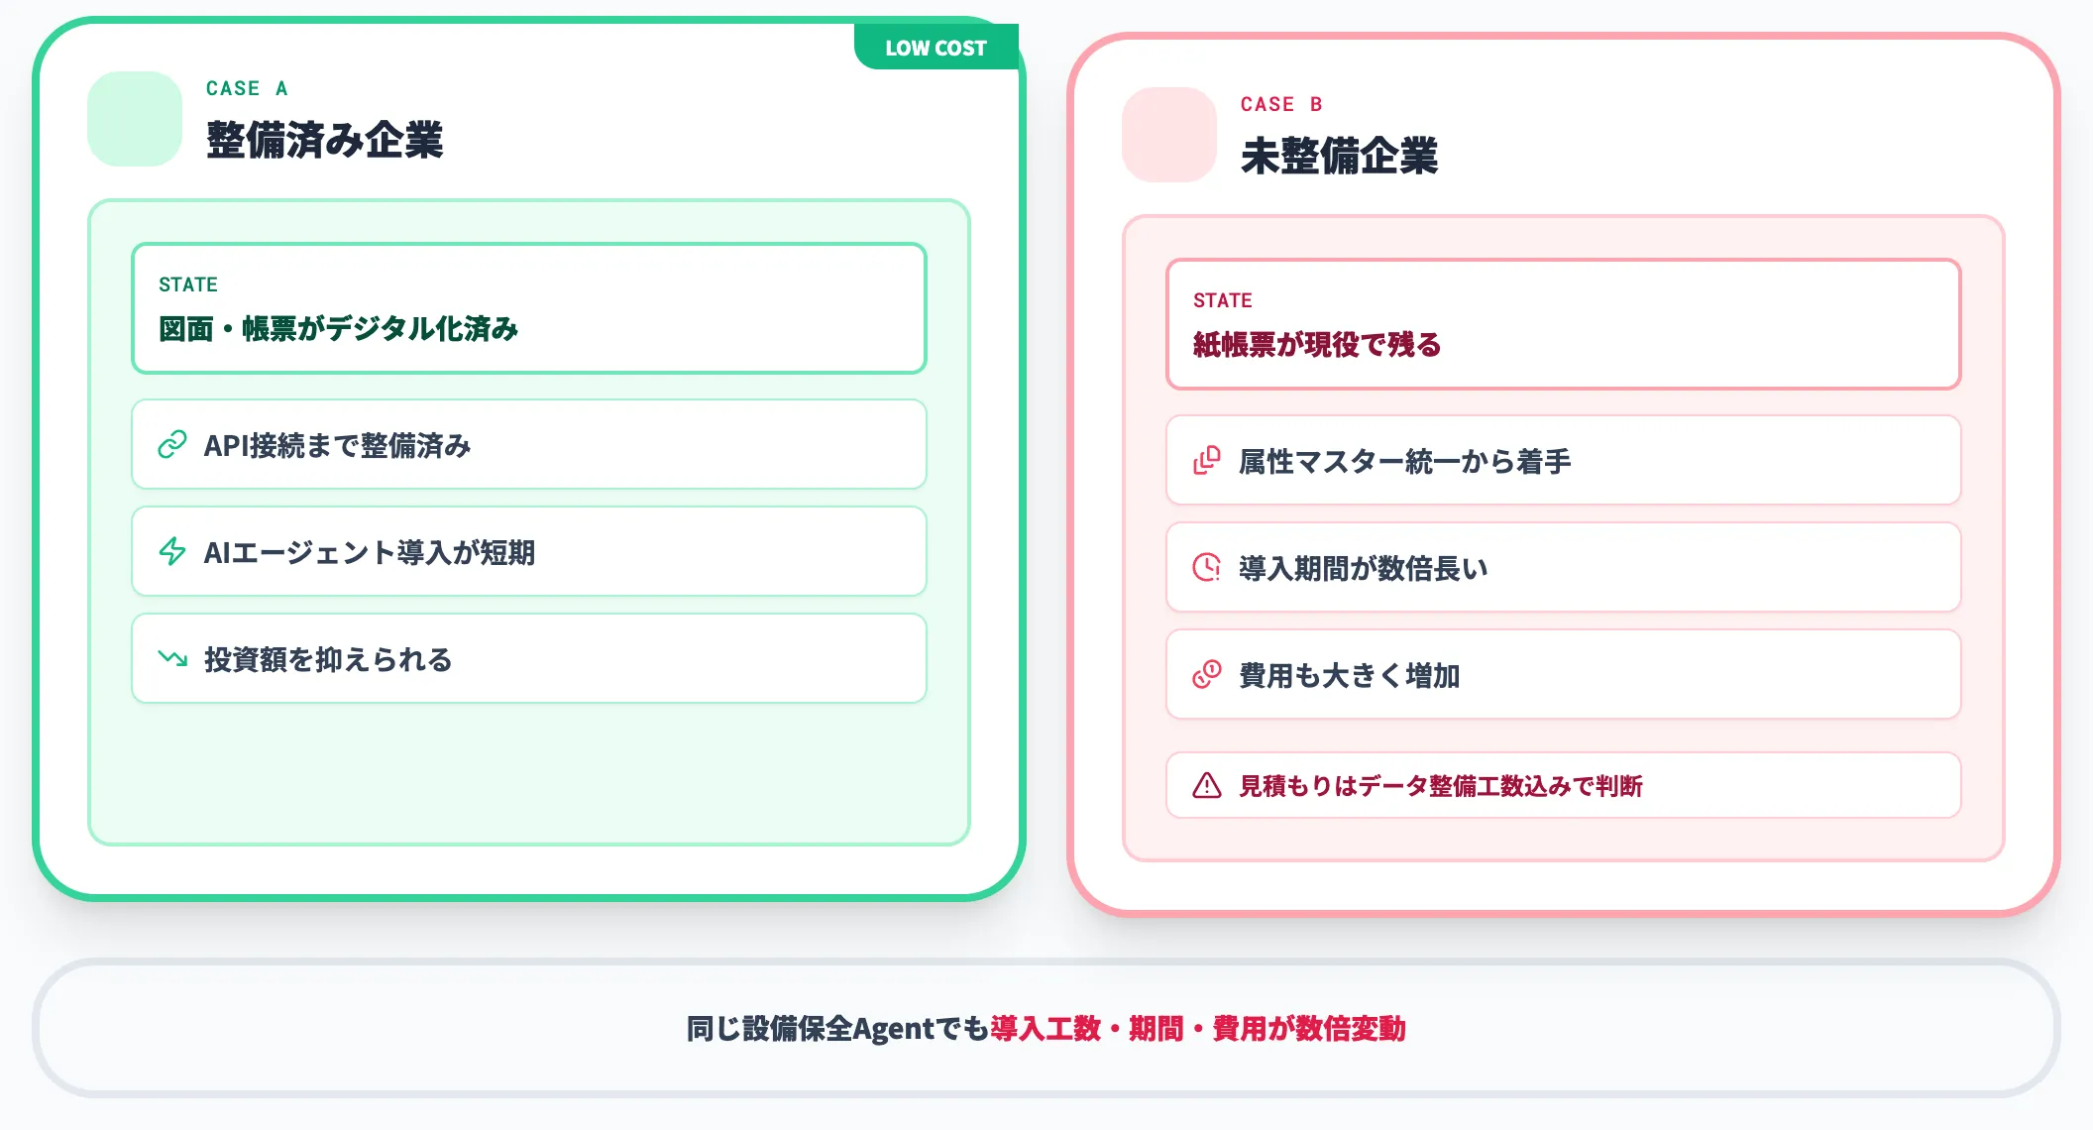Select the 属性マスター統一から着手 row

1563,461
